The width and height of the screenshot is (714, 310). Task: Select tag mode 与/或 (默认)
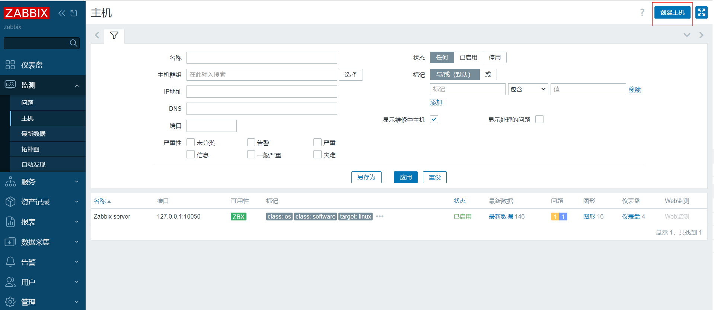(x=455, y=75)
